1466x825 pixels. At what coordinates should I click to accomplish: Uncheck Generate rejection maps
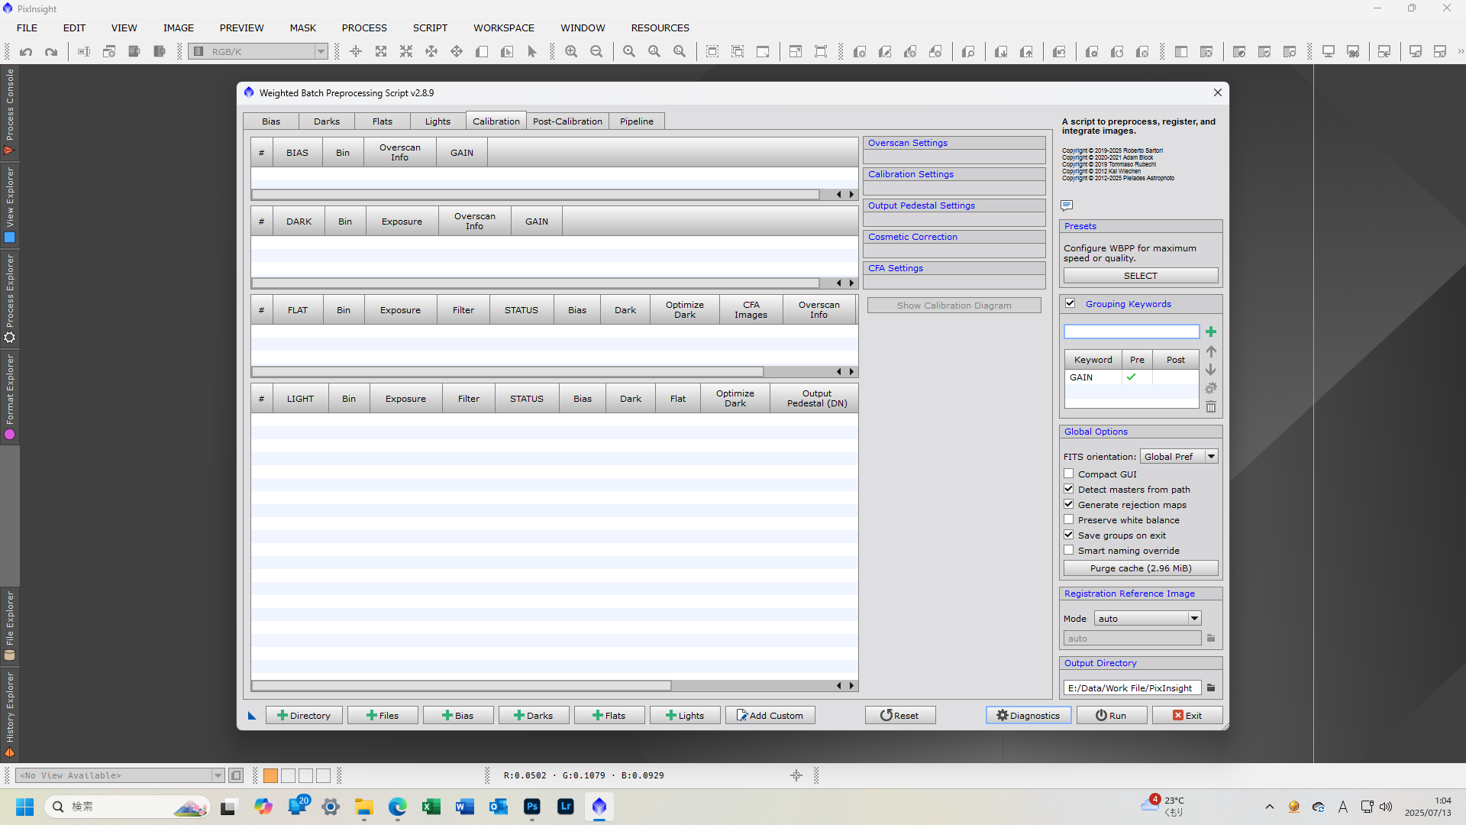(1069, 504)
